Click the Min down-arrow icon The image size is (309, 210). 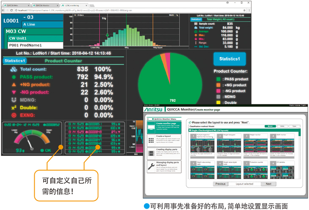point(196,39)
